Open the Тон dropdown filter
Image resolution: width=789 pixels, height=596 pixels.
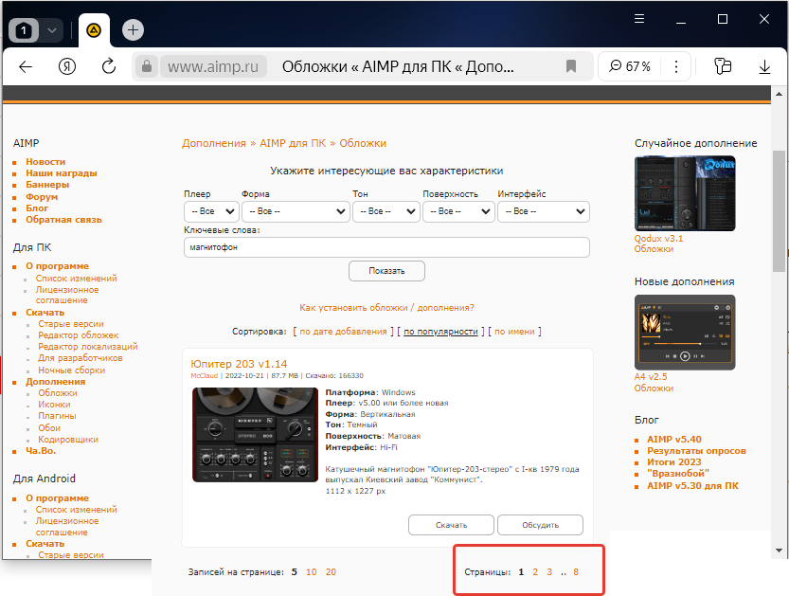tap(386, 211)
